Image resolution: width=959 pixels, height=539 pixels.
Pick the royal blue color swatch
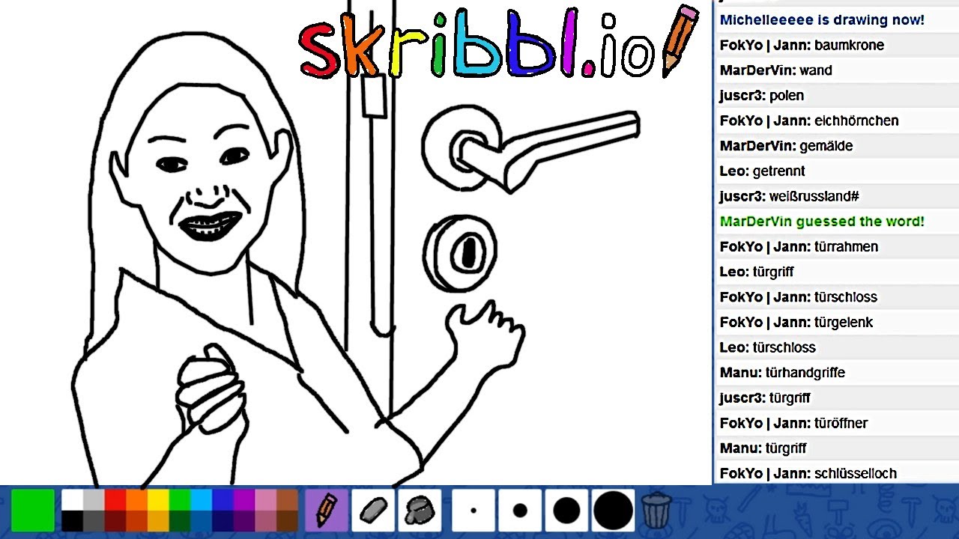click(x=223, y=500)
